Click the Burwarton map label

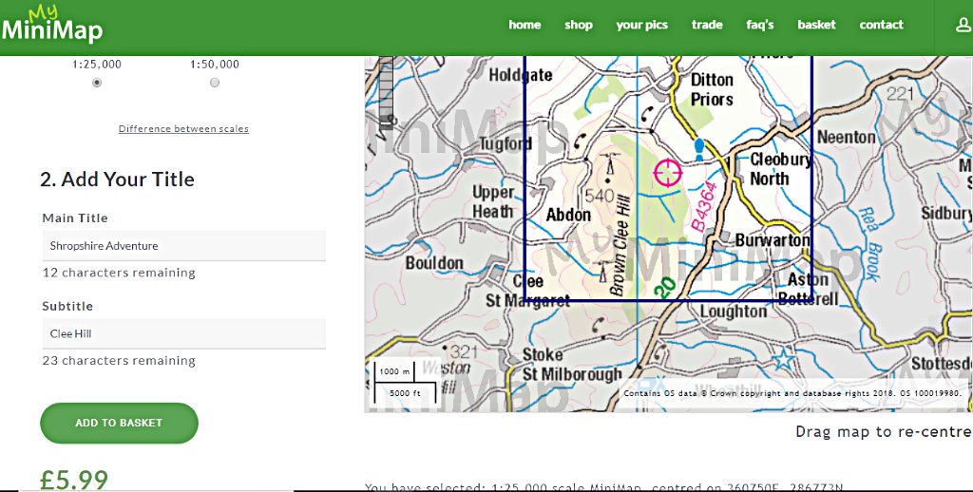coord(773,240)
